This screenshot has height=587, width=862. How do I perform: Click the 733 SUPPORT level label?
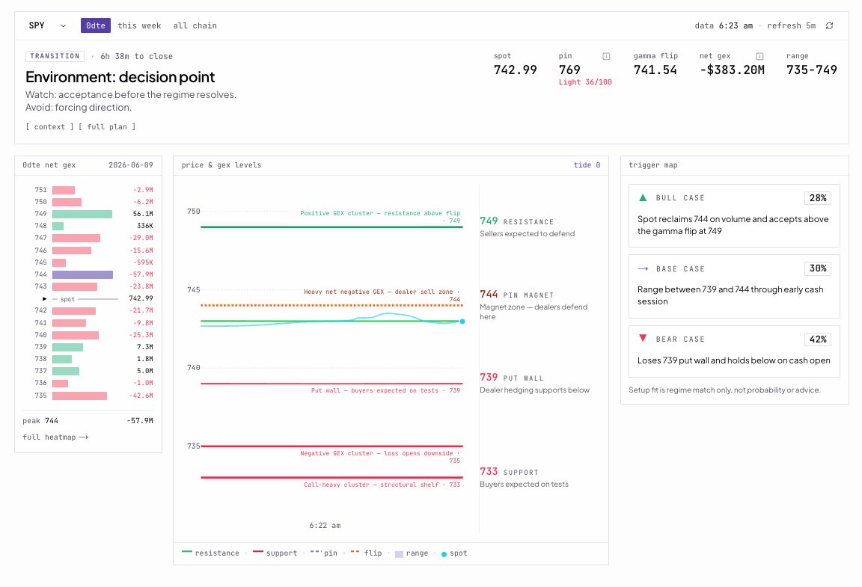(509, 472)
